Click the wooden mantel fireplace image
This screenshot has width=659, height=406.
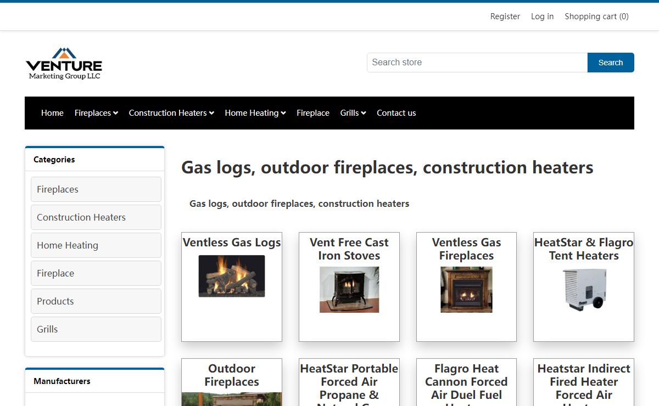[466, 290]
